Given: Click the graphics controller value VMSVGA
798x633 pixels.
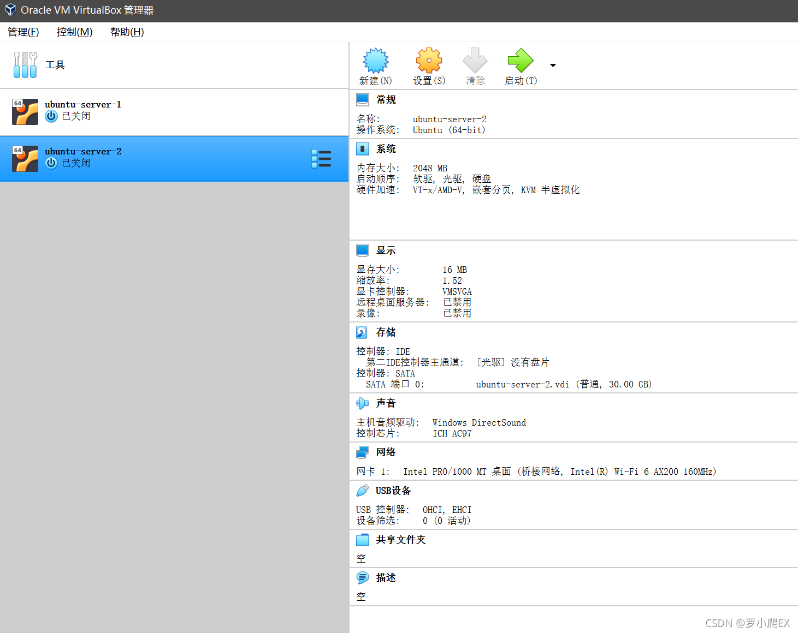Looking at the screenshot, I should tap(457, 292).
